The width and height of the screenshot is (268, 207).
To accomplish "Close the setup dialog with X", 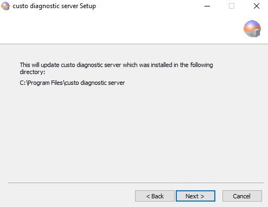I will coord(257,6).
